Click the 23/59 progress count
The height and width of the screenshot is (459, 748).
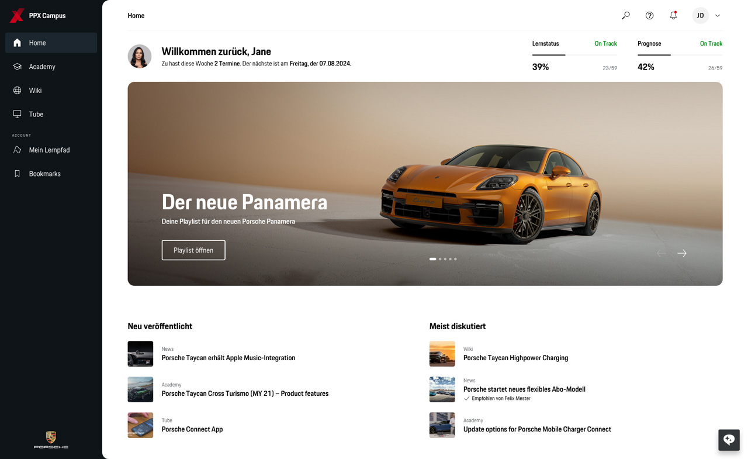(x=610, y=68)
